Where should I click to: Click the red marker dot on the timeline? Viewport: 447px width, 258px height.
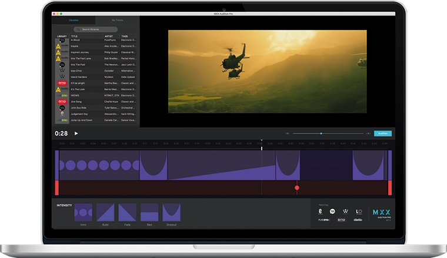[x=297, y=188]
